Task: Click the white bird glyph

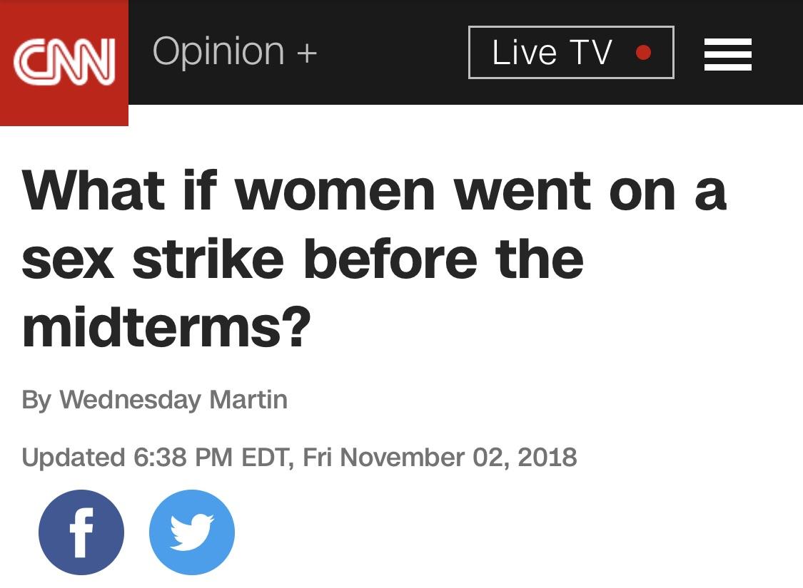Action: [192, 532]
